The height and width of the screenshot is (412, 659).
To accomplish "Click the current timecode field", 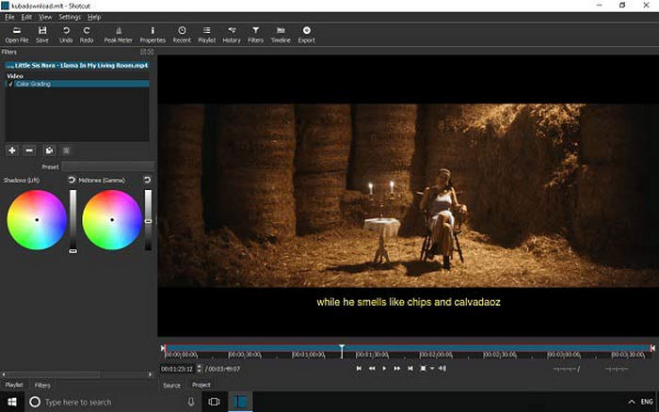I will pos(177,369).
